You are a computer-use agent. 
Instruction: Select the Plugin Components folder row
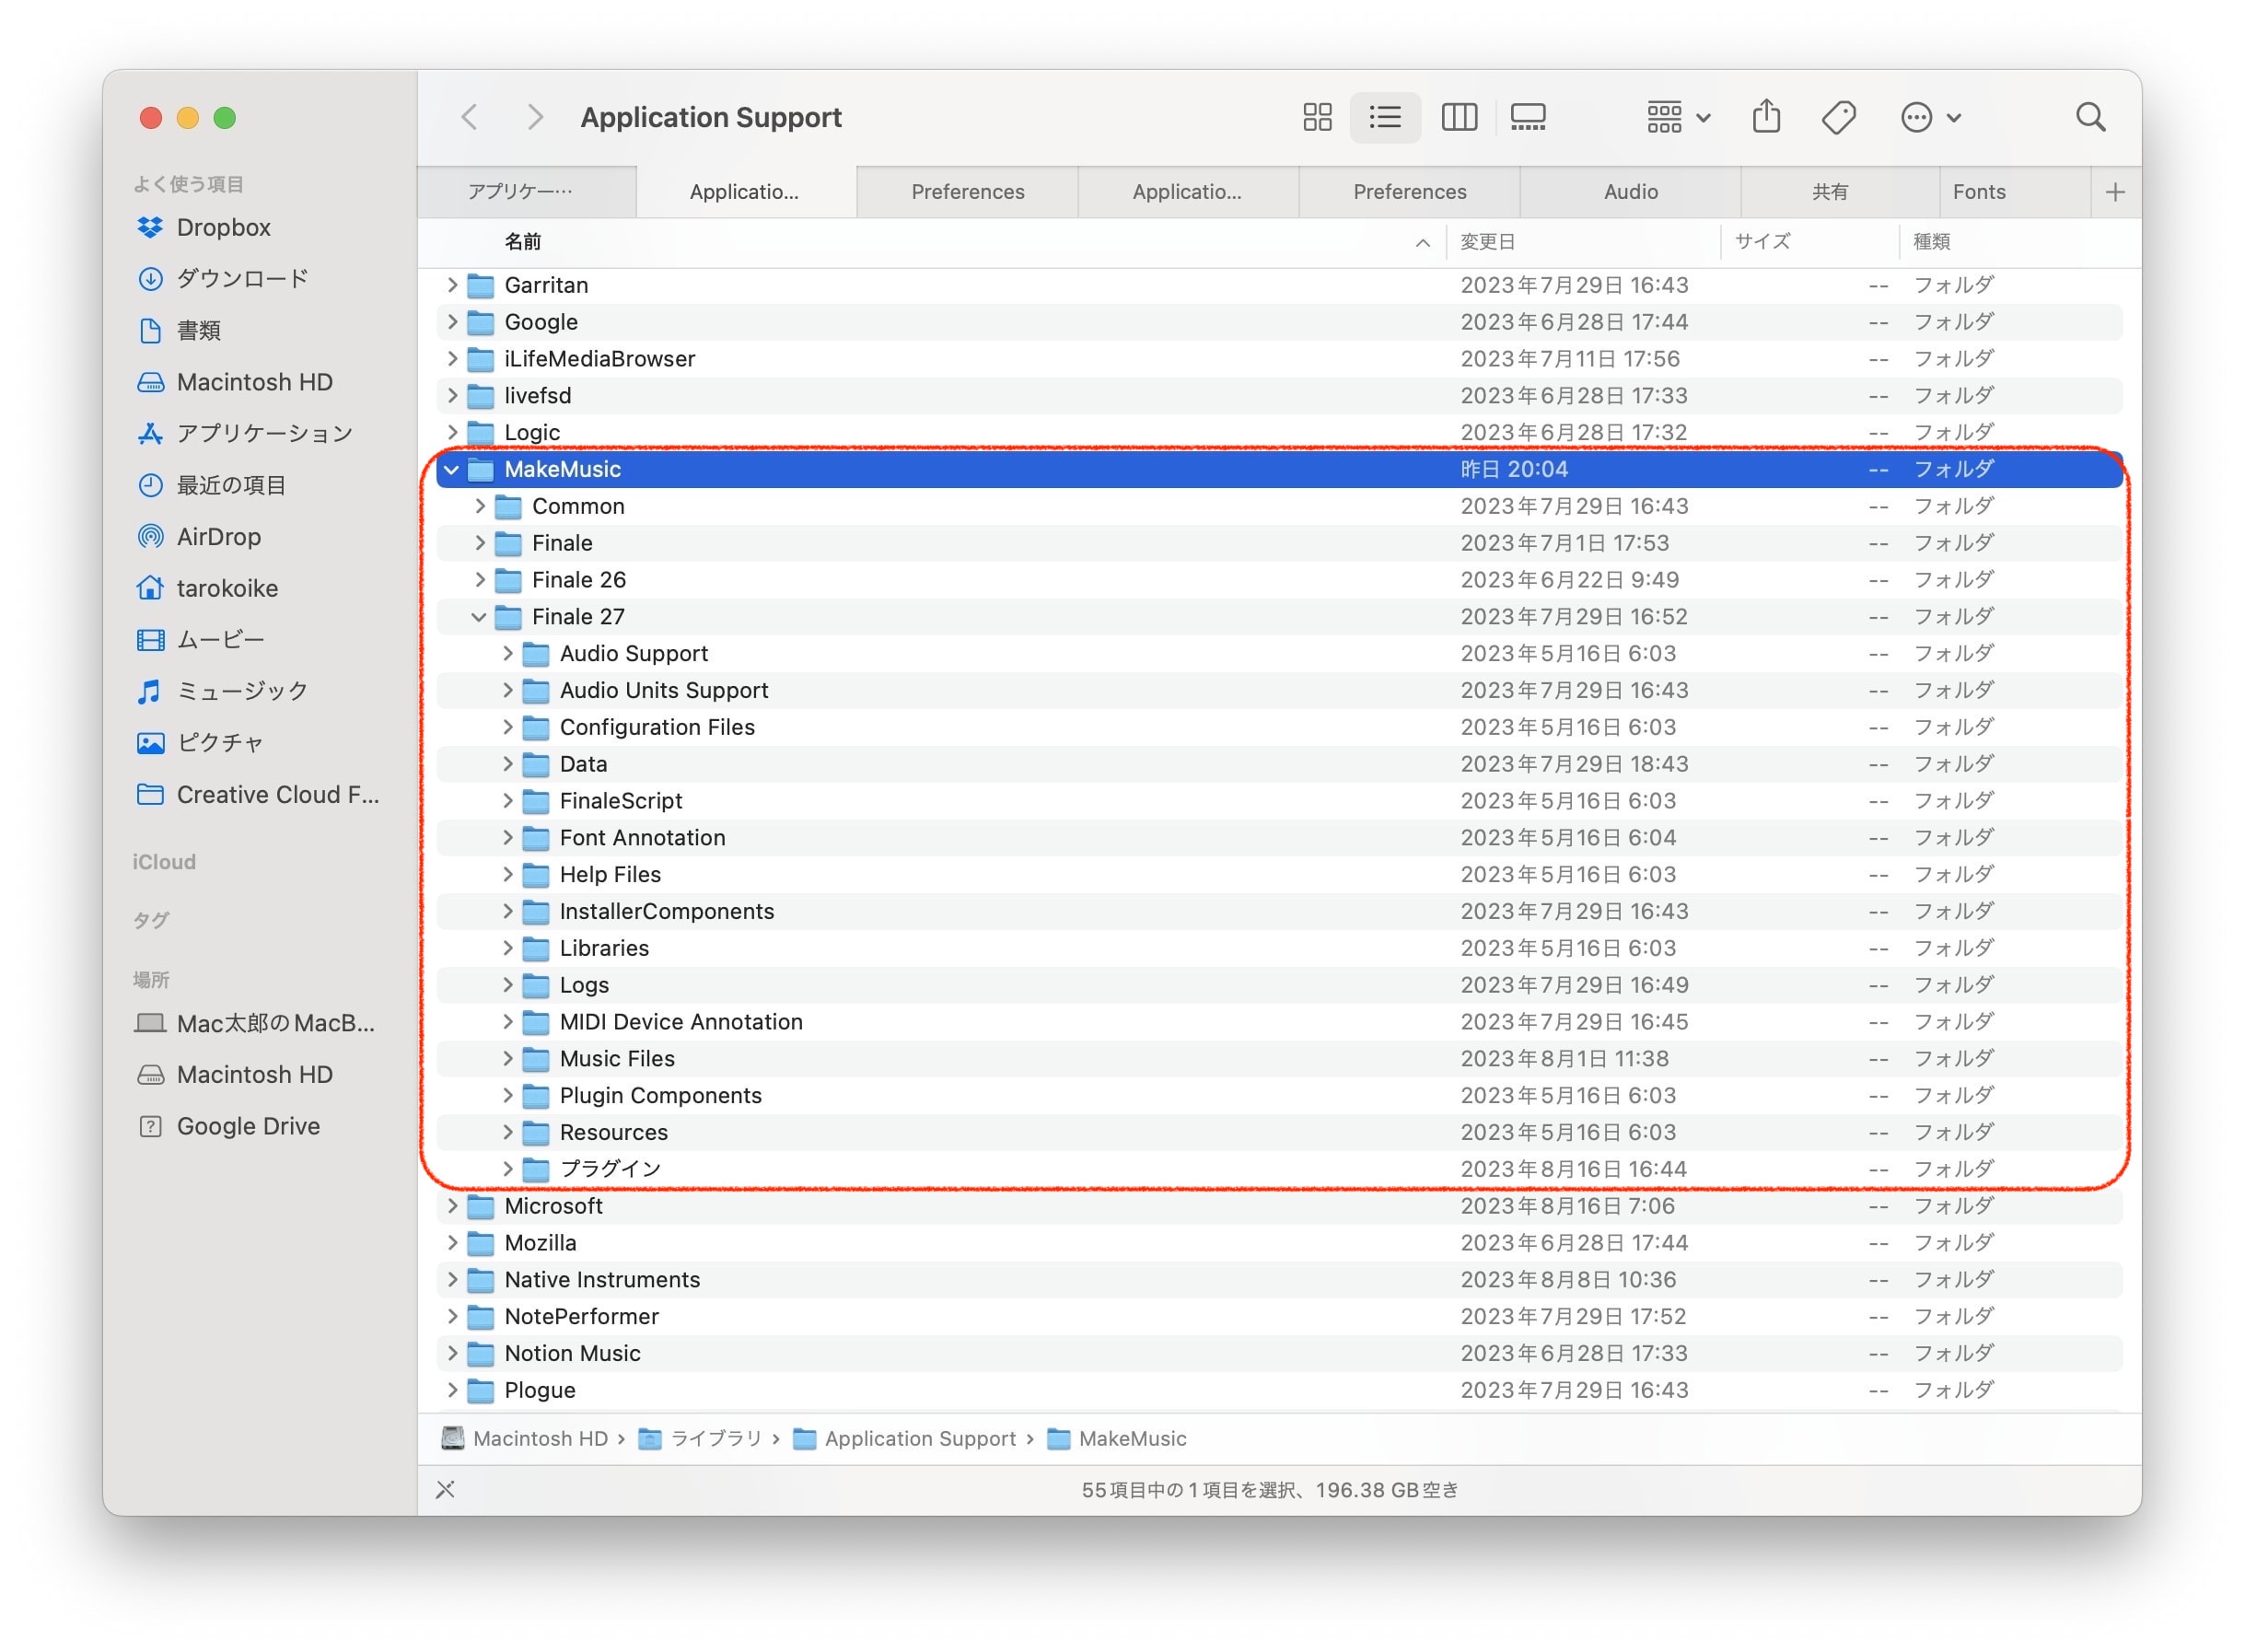1279,1096
